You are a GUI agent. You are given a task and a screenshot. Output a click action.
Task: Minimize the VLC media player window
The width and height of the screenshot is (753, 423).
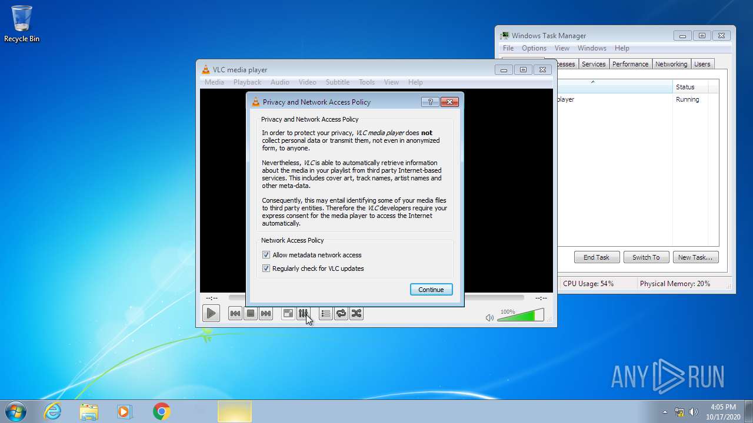tap(504, 69)
